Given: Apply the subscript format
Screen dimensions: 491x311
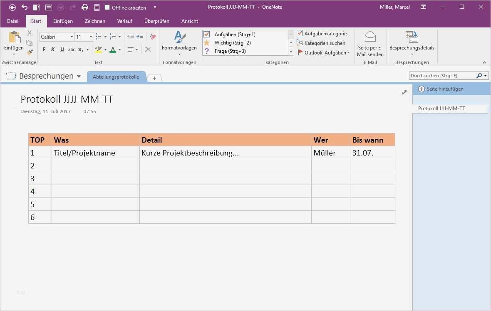Looking at the screenshot, I should (80, 49).
